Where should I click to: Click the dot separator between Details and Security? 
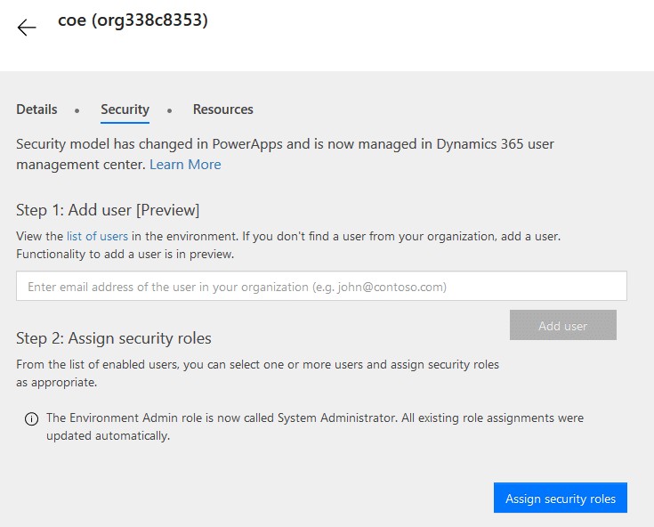[x=77, y=110]
